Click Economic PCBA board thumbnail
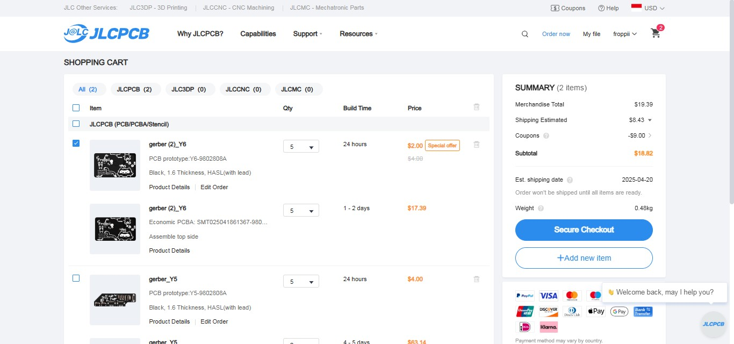 point(115,229)
